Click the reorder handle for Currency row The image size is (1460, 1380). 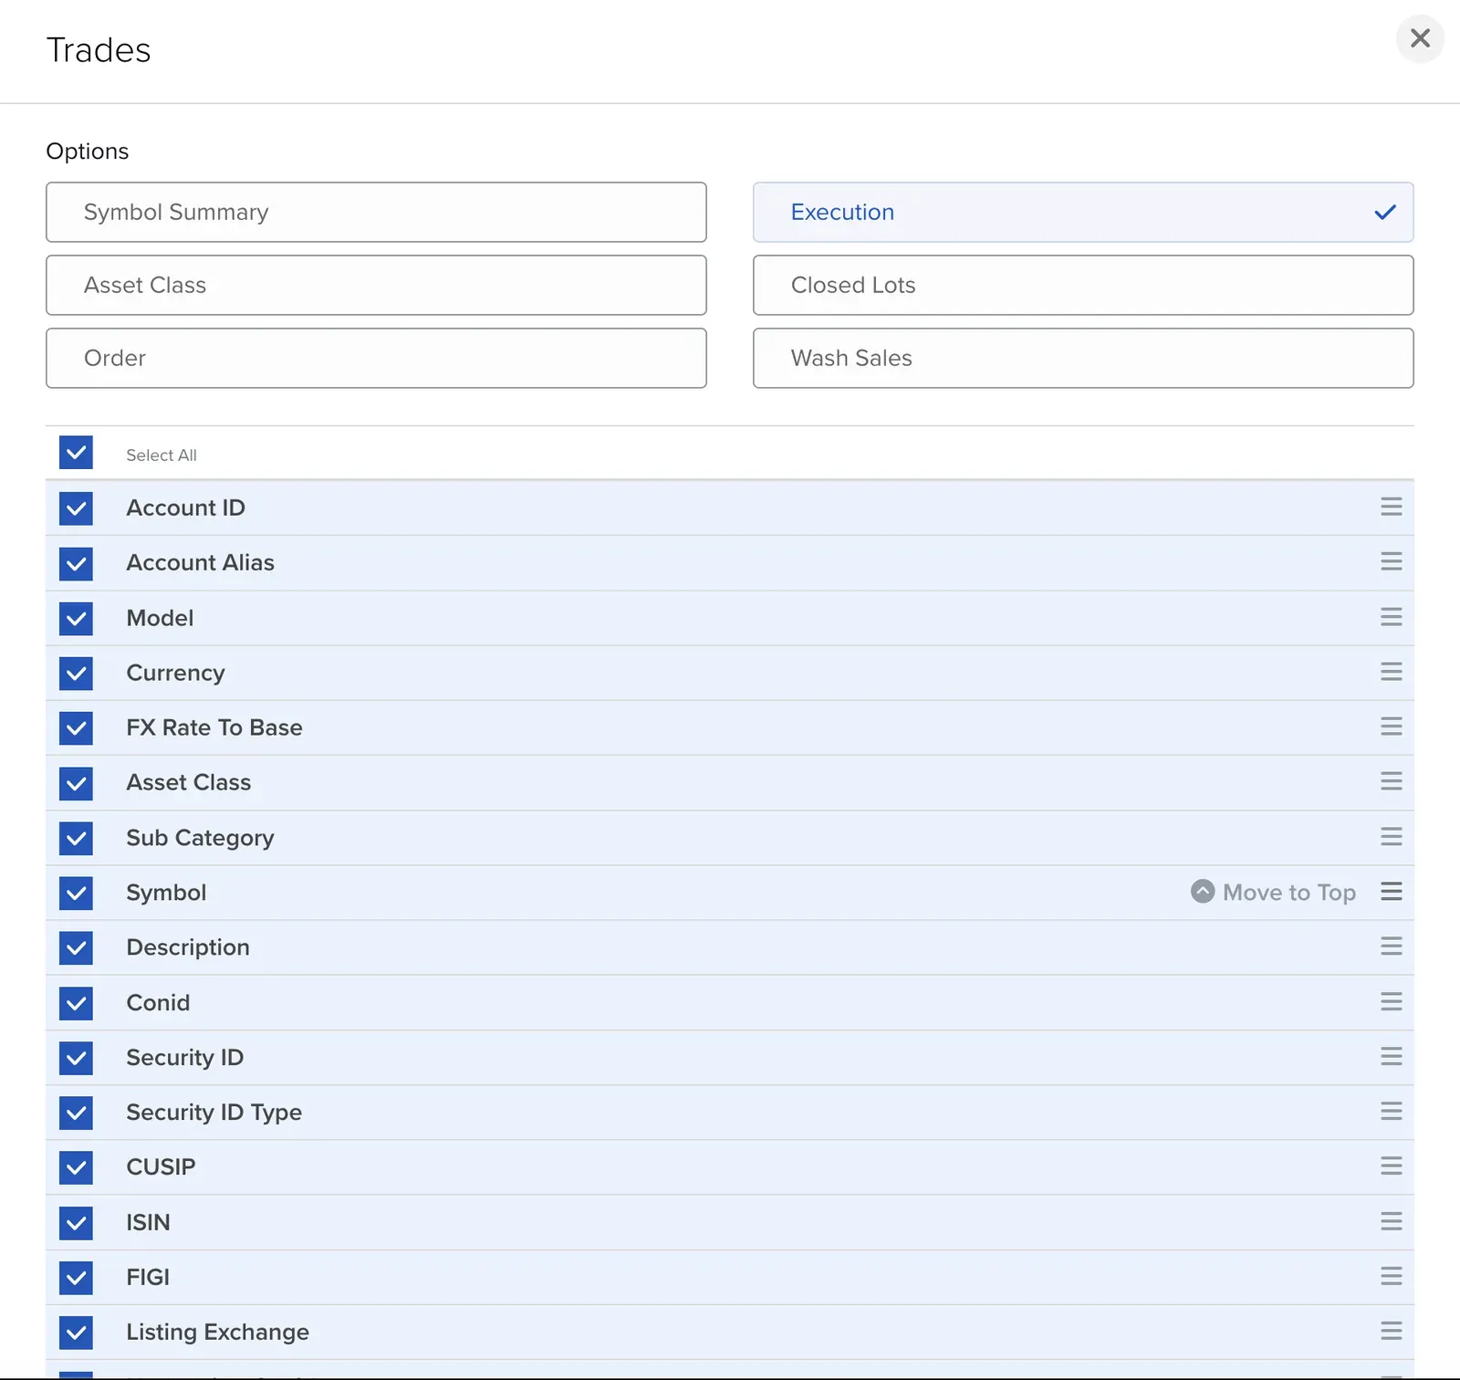(1391, 672)
